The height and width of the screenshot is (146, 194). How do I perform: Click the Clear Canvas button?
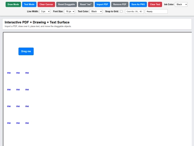pyautogui.click(x=46, y=4)
